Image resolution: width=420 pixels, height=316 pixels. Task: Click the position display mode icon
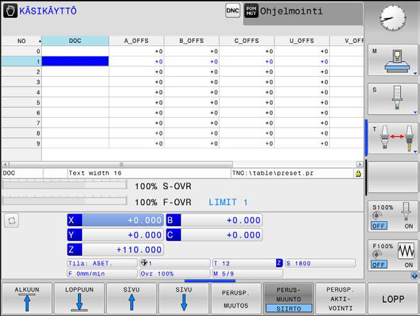coord(12,220)
